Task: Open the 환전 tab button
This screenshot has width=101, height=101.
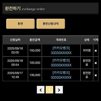Action: pyautogui.click(x=20, y=24)
